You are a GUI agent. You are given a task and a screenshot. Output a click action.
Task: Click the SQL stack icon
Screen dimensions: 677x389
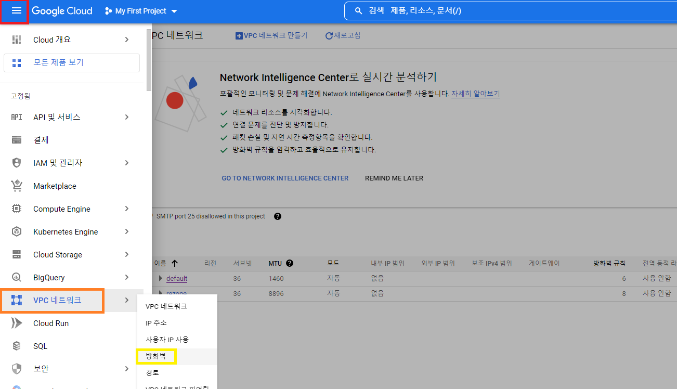coord(17,346)
